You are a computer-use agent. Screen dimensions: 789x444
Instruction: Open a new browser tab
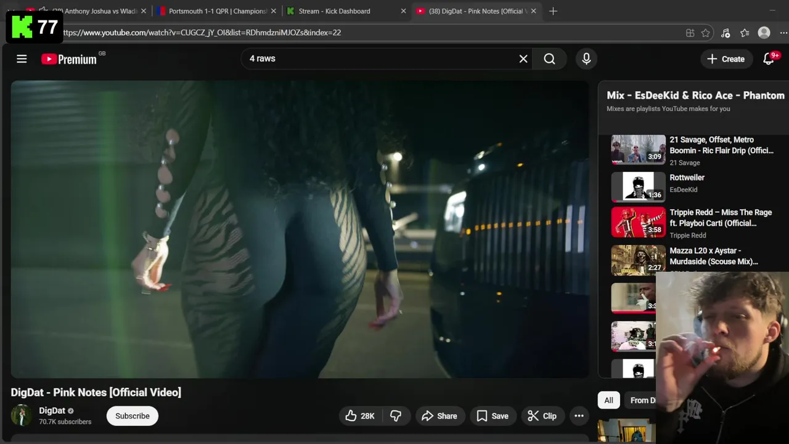tap(553, 11)
